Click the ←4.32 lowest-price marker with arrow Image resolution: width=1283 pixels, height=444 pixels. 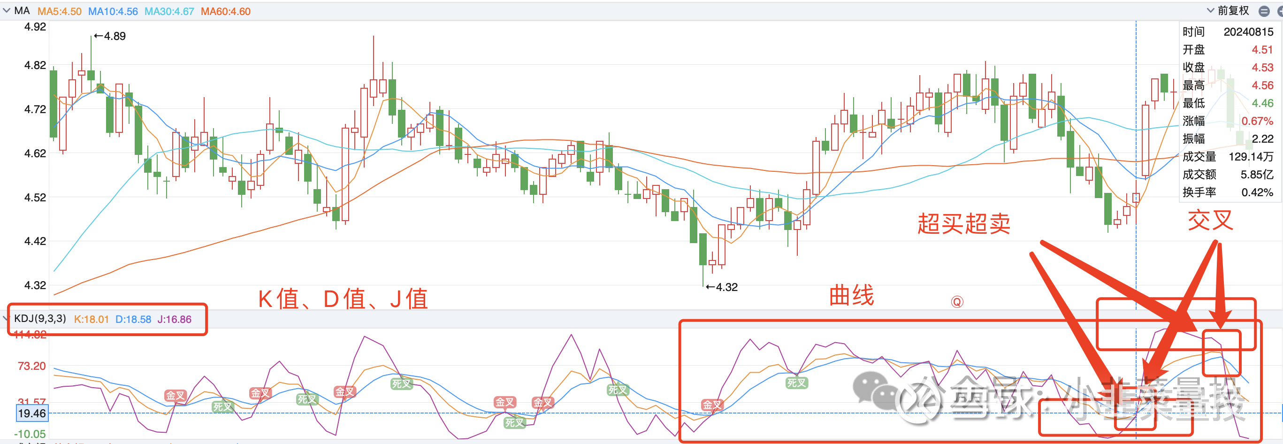722,287
